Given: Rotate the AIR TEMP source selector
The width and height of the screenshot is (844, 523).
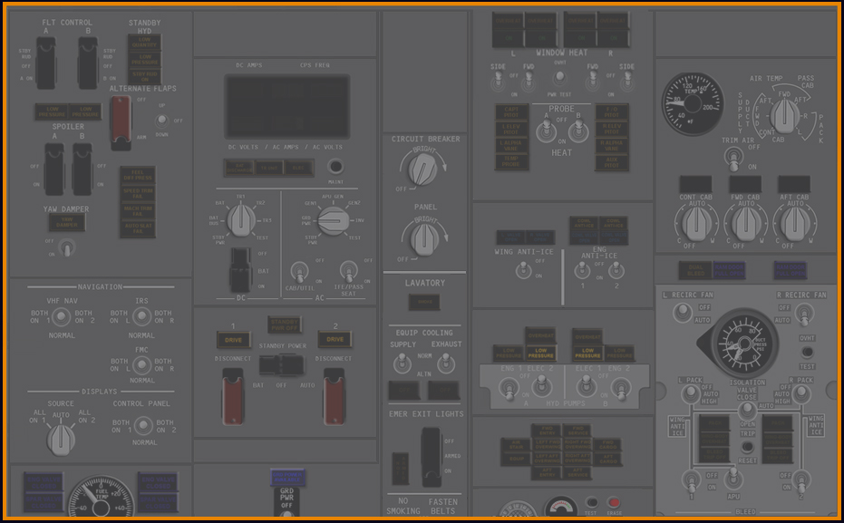Looking at the screenshot, I should pyautogui.click(x=784, y=115).
